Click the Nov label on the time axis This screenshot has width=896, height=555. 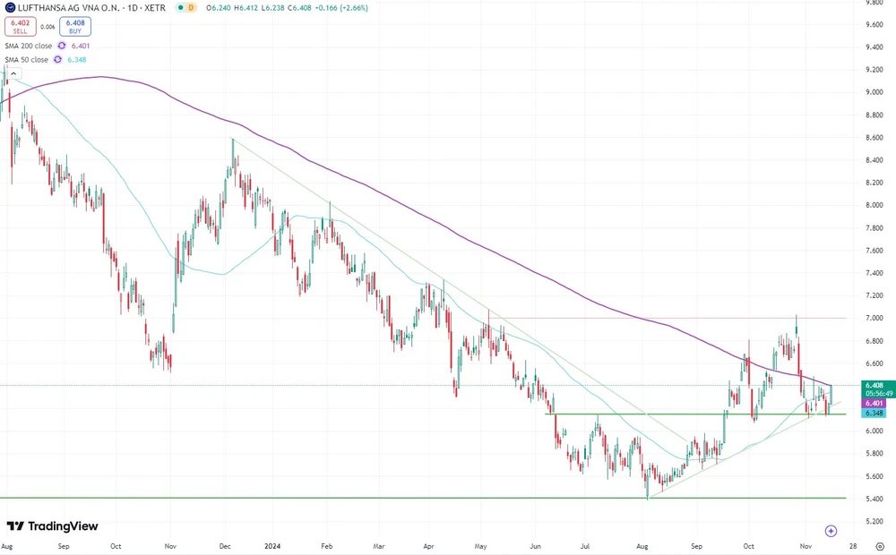pos(805,546)
